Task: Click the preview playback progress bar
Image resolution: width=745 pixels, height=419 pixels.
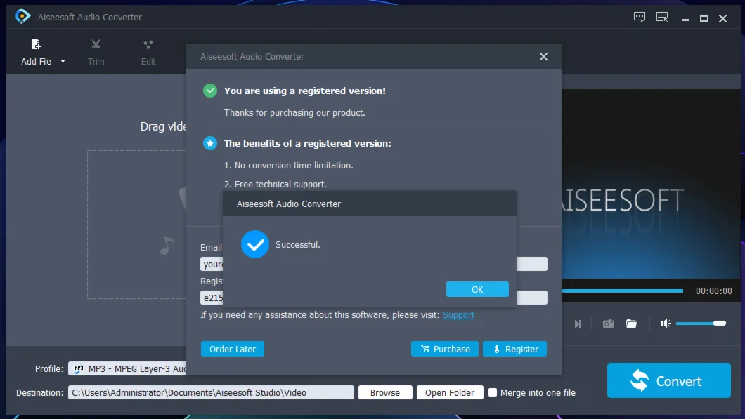Action: tap(623, 291)
